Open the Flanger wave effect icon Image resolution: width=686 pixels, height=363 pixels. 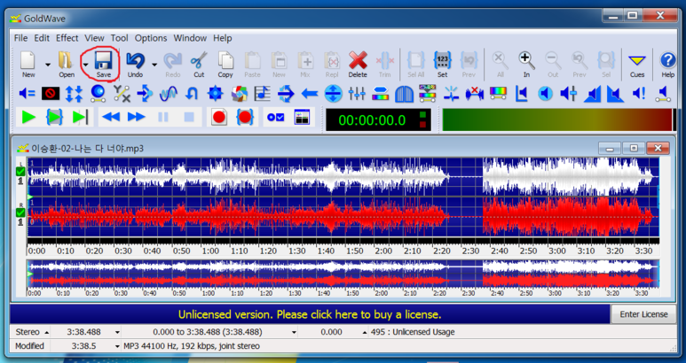click(168, 93)
